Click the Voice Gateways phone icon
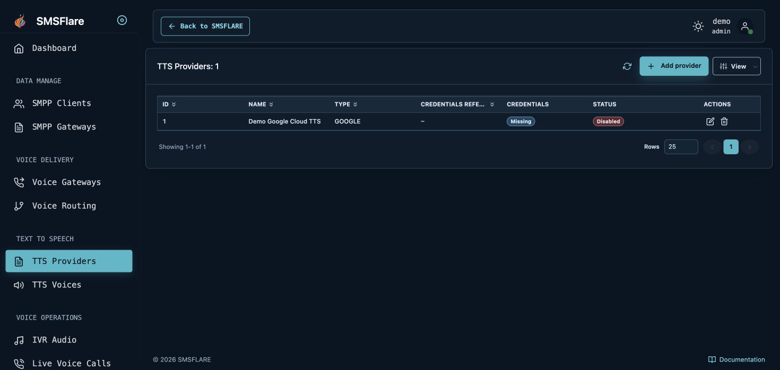The image size is (780, 370). [19, 182]
